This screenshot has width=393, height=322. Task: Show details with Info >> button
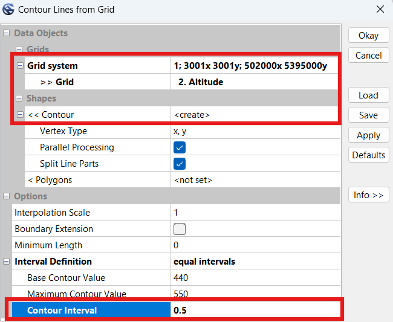point(368,195)
